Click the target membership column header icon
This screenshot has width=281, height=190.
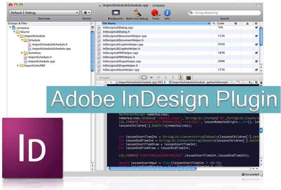[x=256, y=23]
